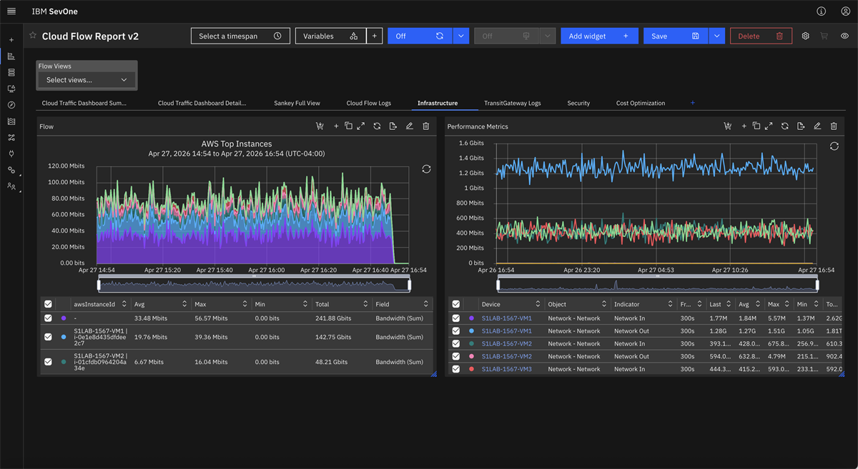858x469 pixels.
Task: Favorite the report with the star icon
Action: point(33,36)
